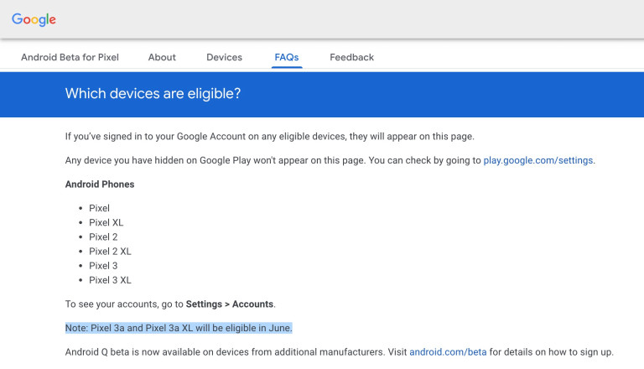Viewport: 644px width, 369px height.
Task: Click the "Android Phones" heading
Action: pos(100,184)
